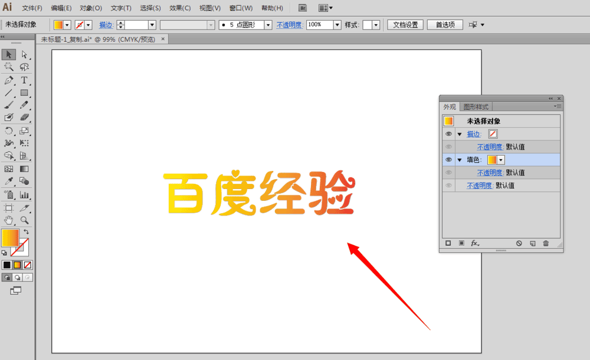The width and height of the screenshot is (590, 360).
Task: Click the Delete Selected Item trash icon
Action: (546, 243)
